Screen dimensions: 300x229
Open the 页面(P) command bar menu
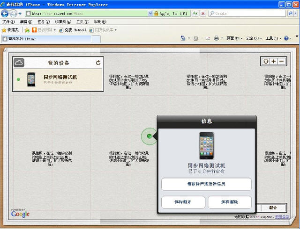pos(234,38)
